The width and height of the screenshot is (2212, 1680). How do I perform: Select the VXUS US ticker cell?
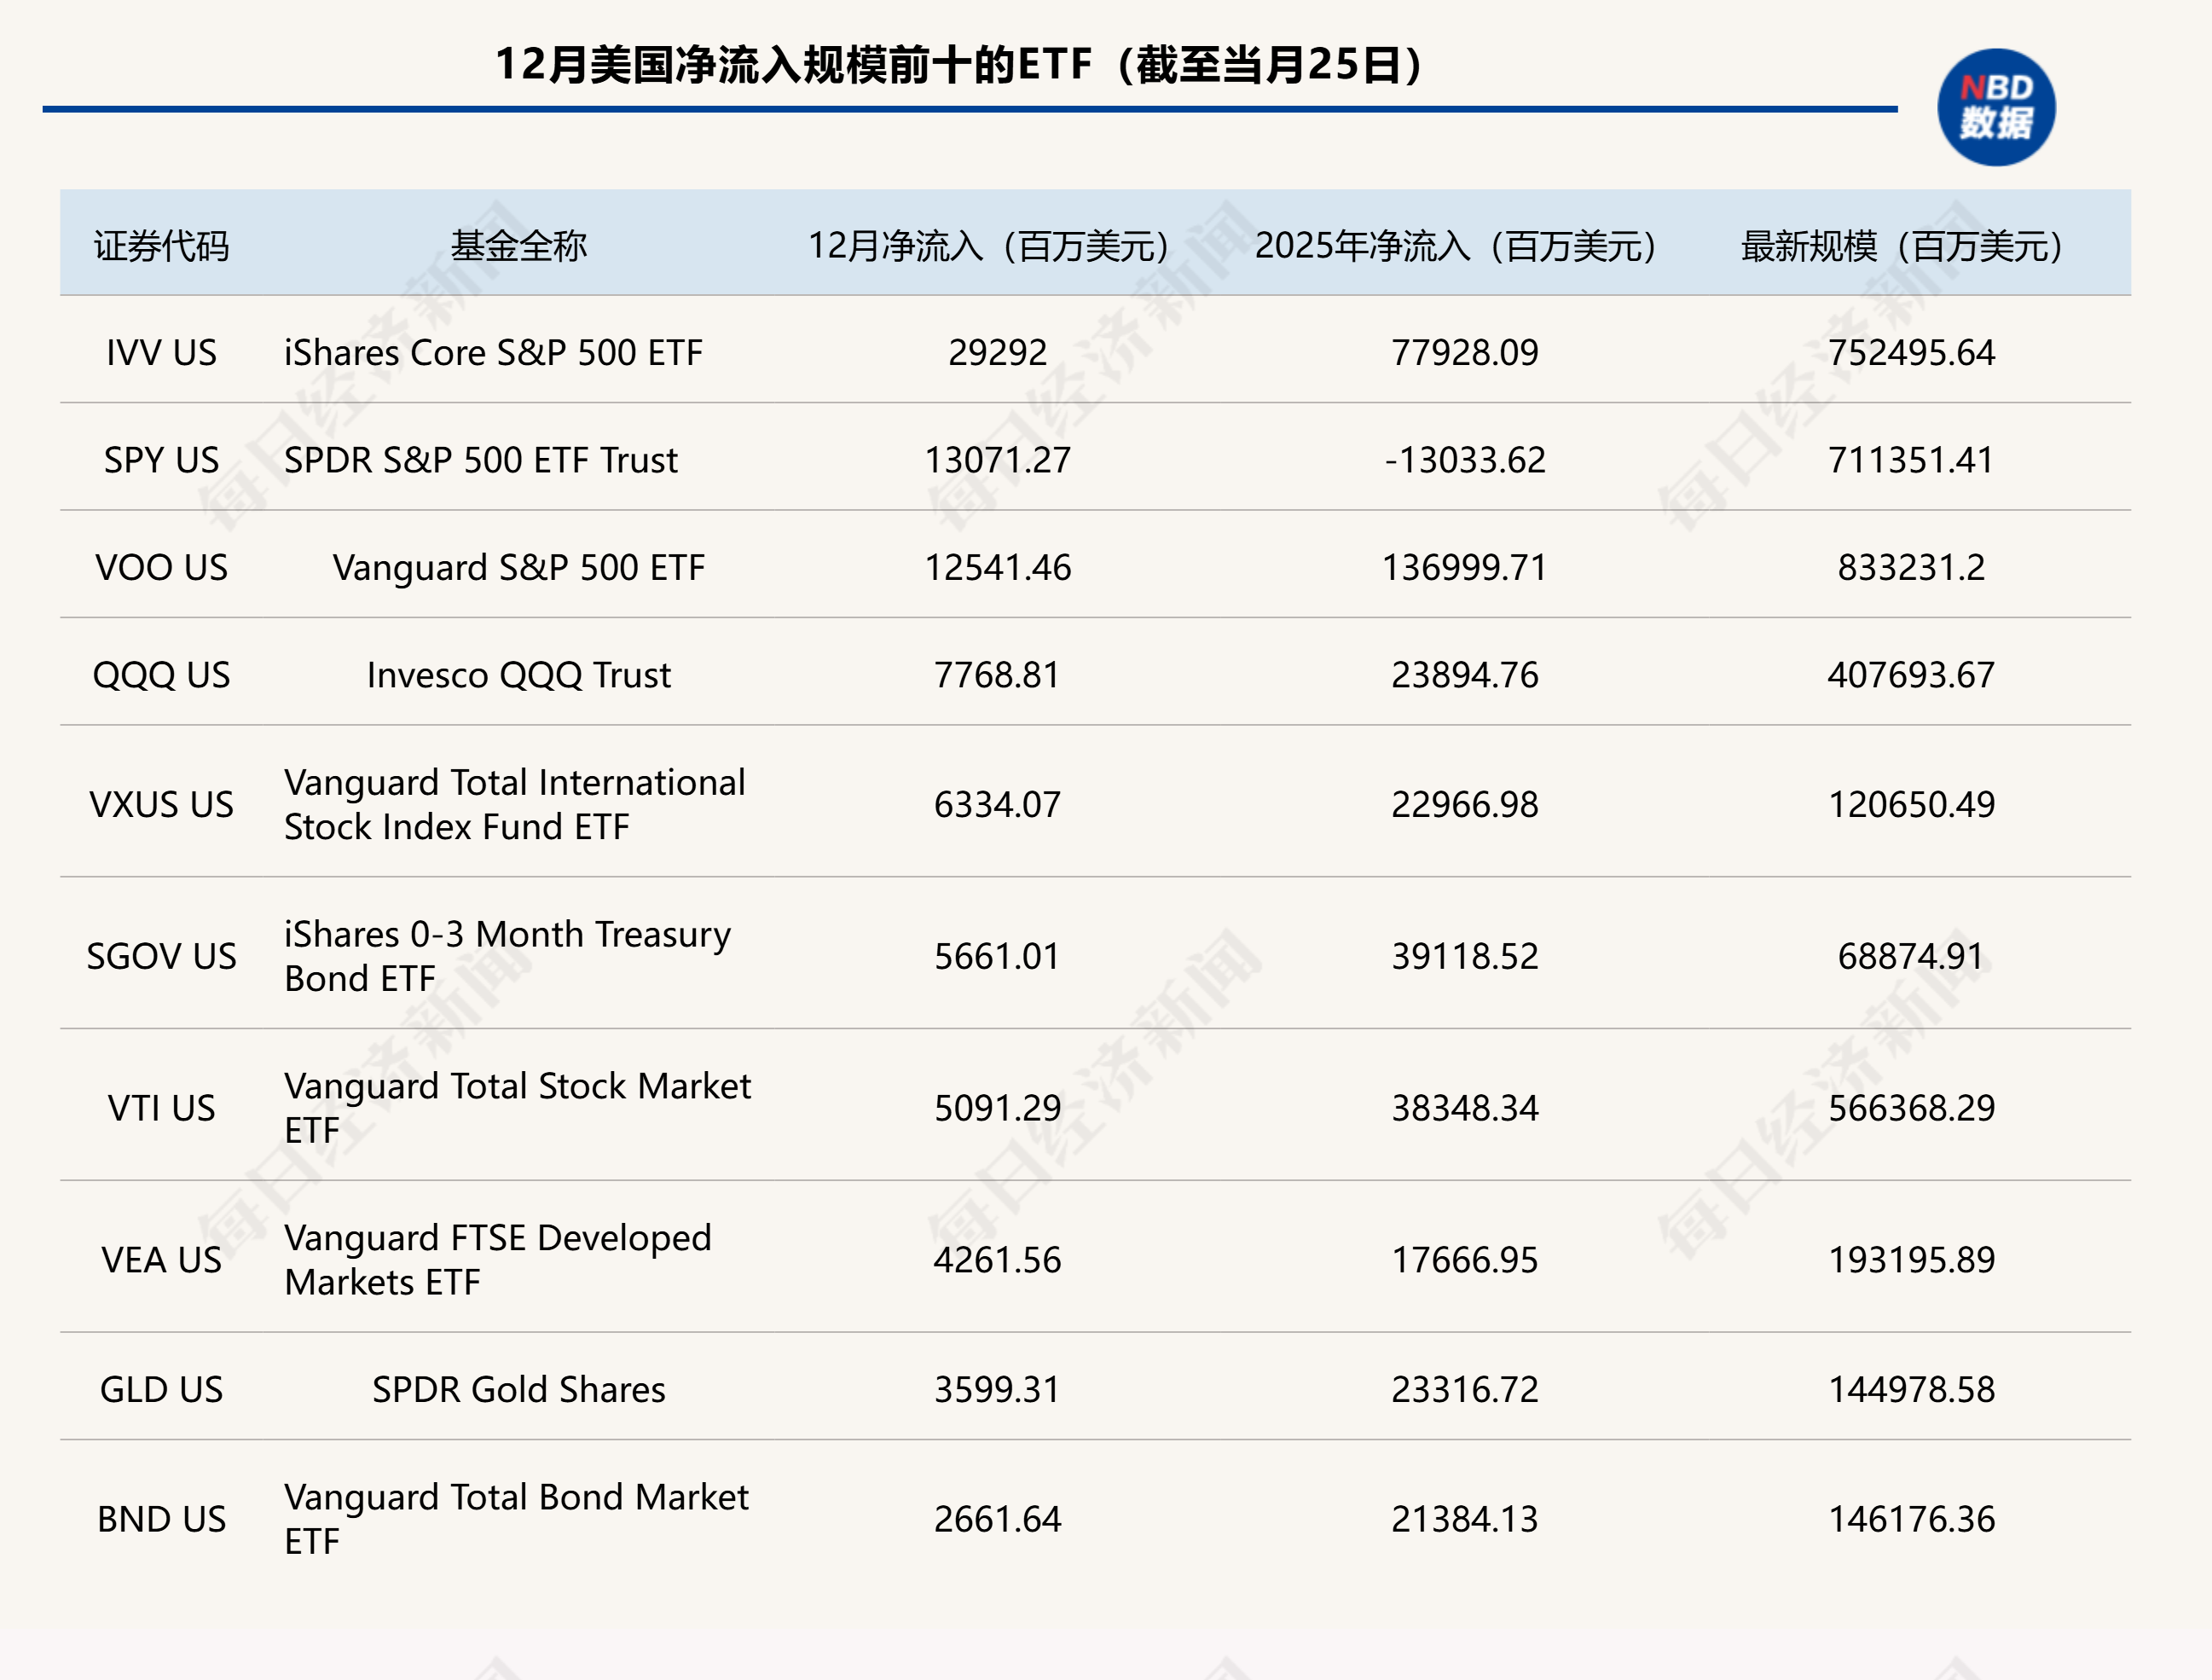pos(161,804)
